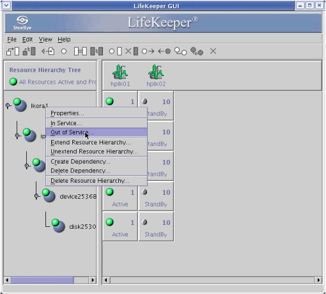Collapse the lkora1 tree node
This screenshot has height=294, width=326.
pyautogui.click(x=8, y=105)
